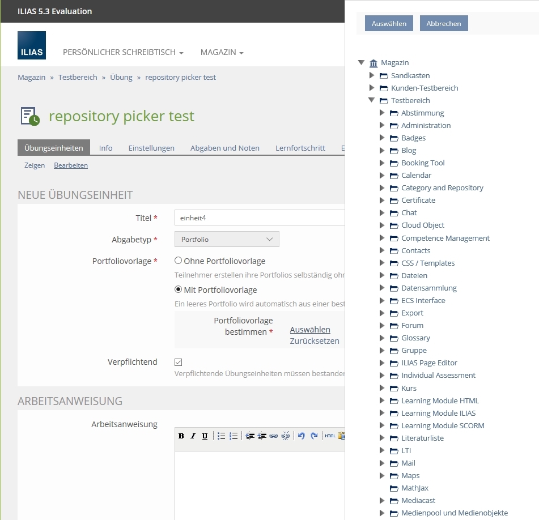Open the Abgabetyp dropdown

coord(227,239)
